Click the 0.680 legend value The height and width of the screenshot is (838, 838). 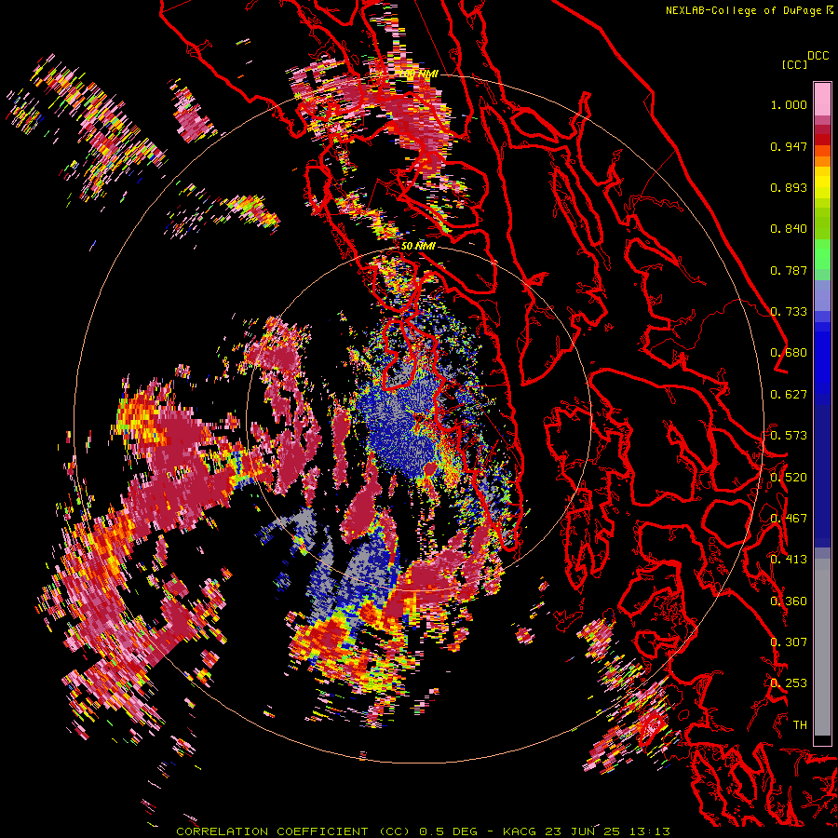(x=789, y=353)
